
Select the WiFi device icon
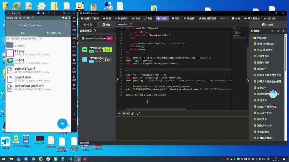click(x=85, y=60)
